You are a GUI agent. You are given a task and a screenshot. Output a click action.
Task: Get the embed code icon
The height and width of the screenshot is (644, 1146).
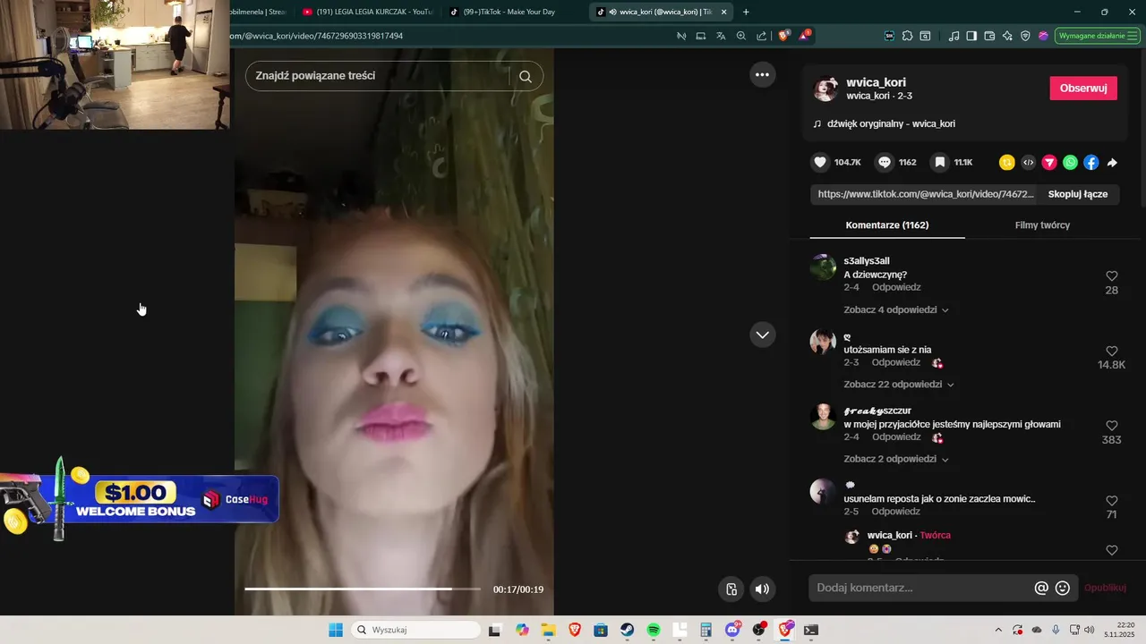click(1029, 162)
